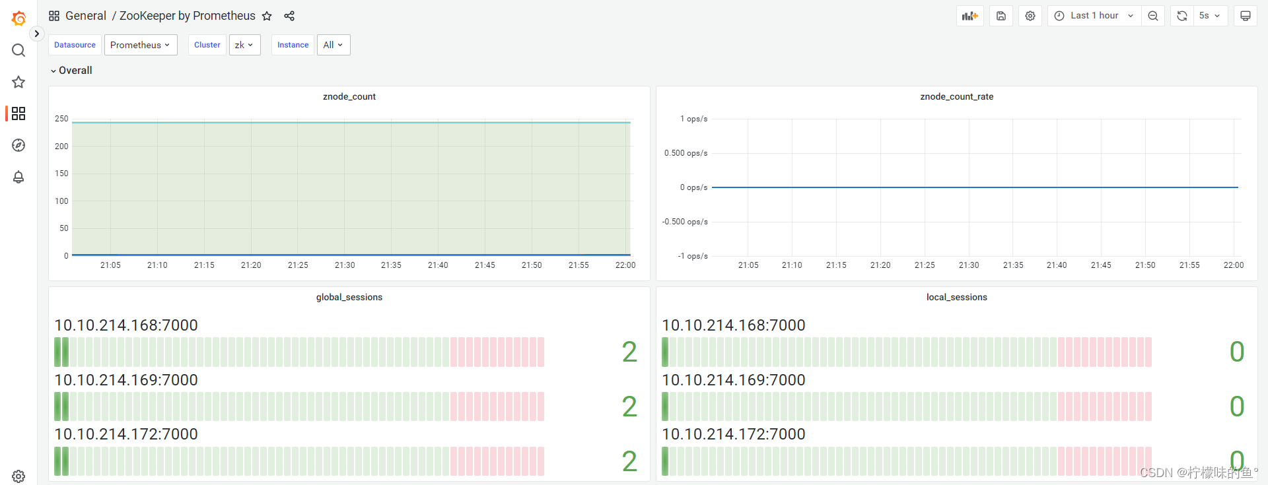Open local_sessions panel title menu
Screen dimensions: 1268x485
957,297
